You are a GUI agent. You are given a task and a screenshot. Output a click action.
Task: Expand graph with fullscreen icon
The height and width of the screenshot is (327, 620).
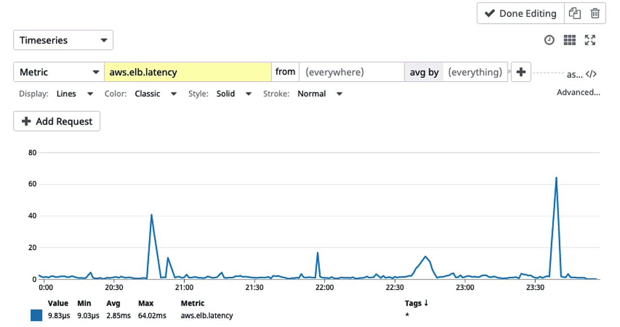coord(590,40)
